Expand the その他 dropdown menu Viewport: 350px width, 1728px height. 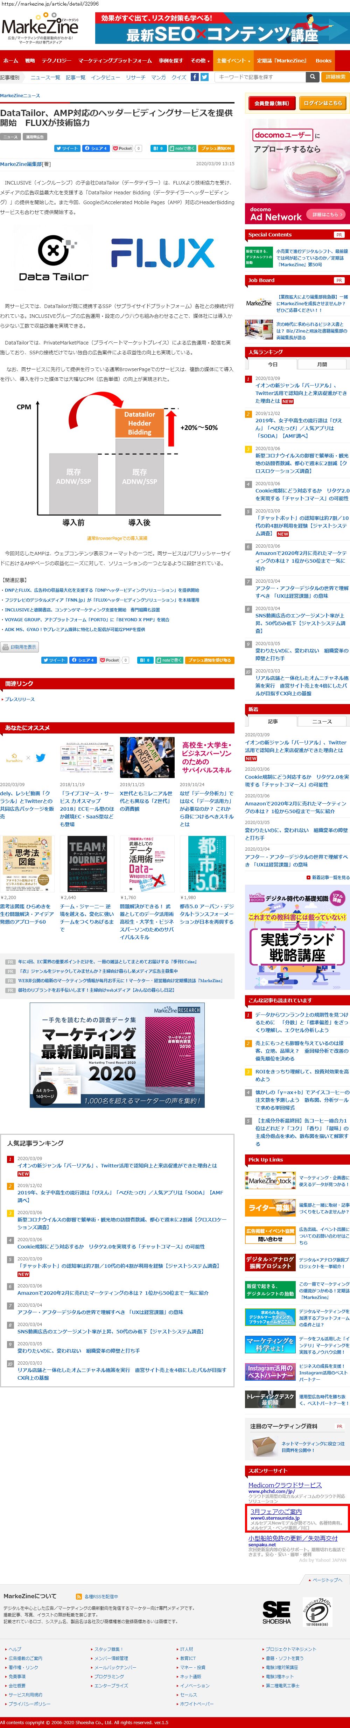pyautogui.click(x=199, y=60)
